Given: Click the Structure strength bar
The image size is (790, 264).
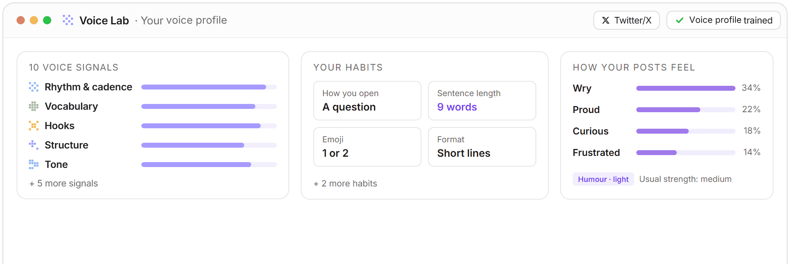Looking at the screenshot, I should [209, 145].
